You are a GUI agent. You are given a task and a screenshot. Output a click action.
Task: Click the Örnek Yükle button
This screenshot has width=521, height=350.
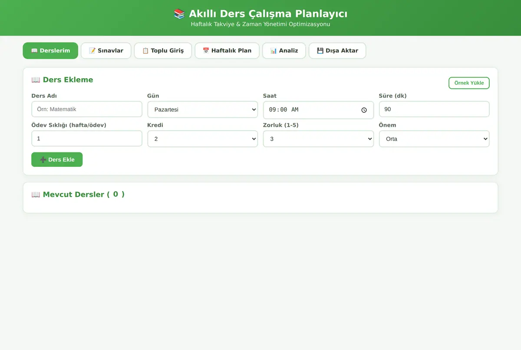pos(469,83)
